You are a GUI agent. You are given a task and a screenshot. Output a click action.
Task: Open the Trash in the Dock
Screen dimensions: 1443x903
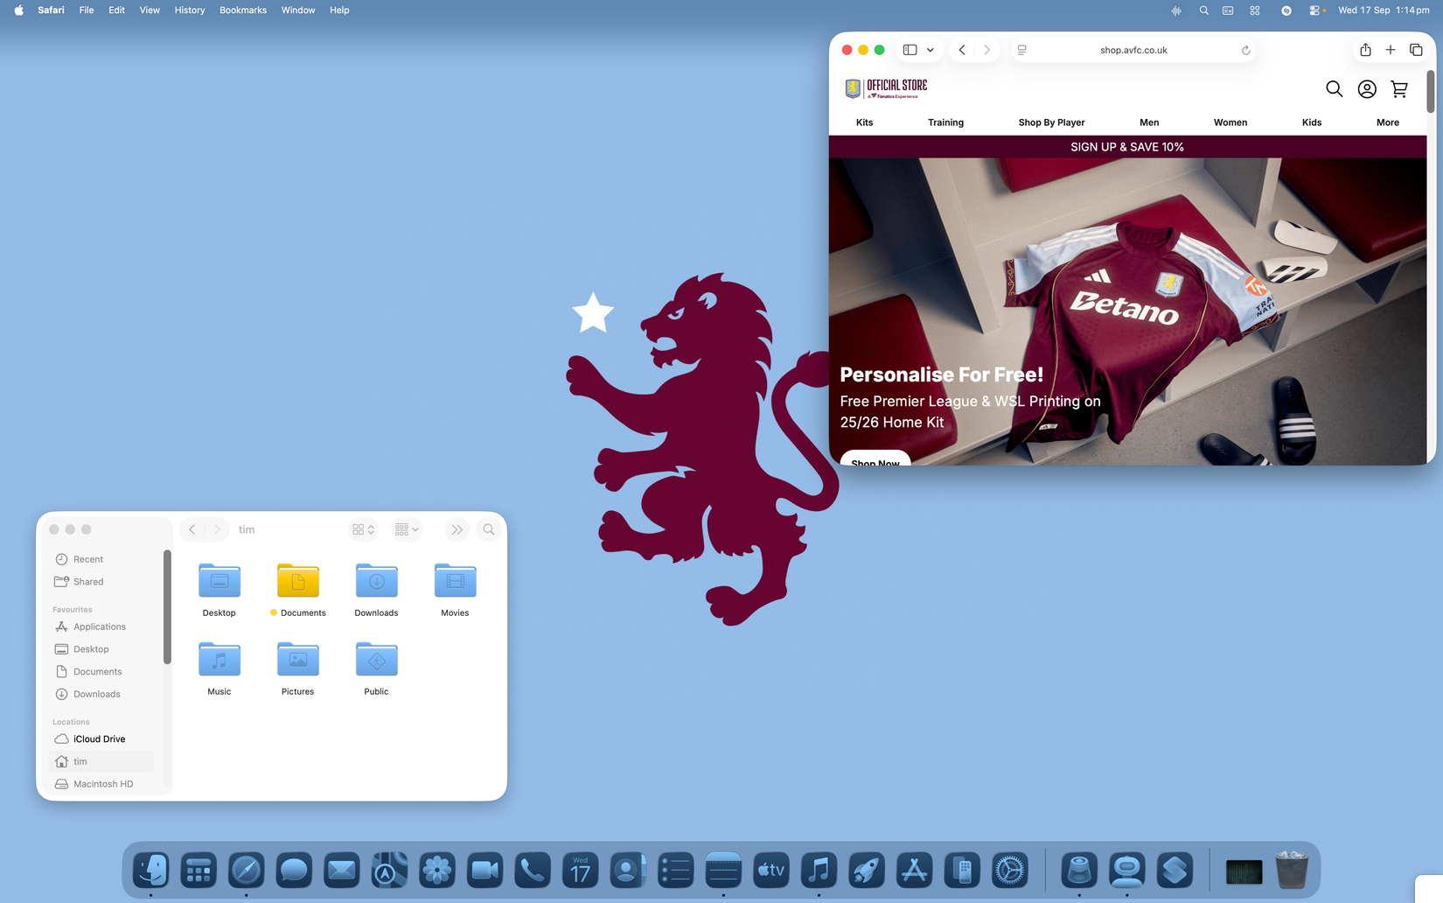tap(1292, 871)
